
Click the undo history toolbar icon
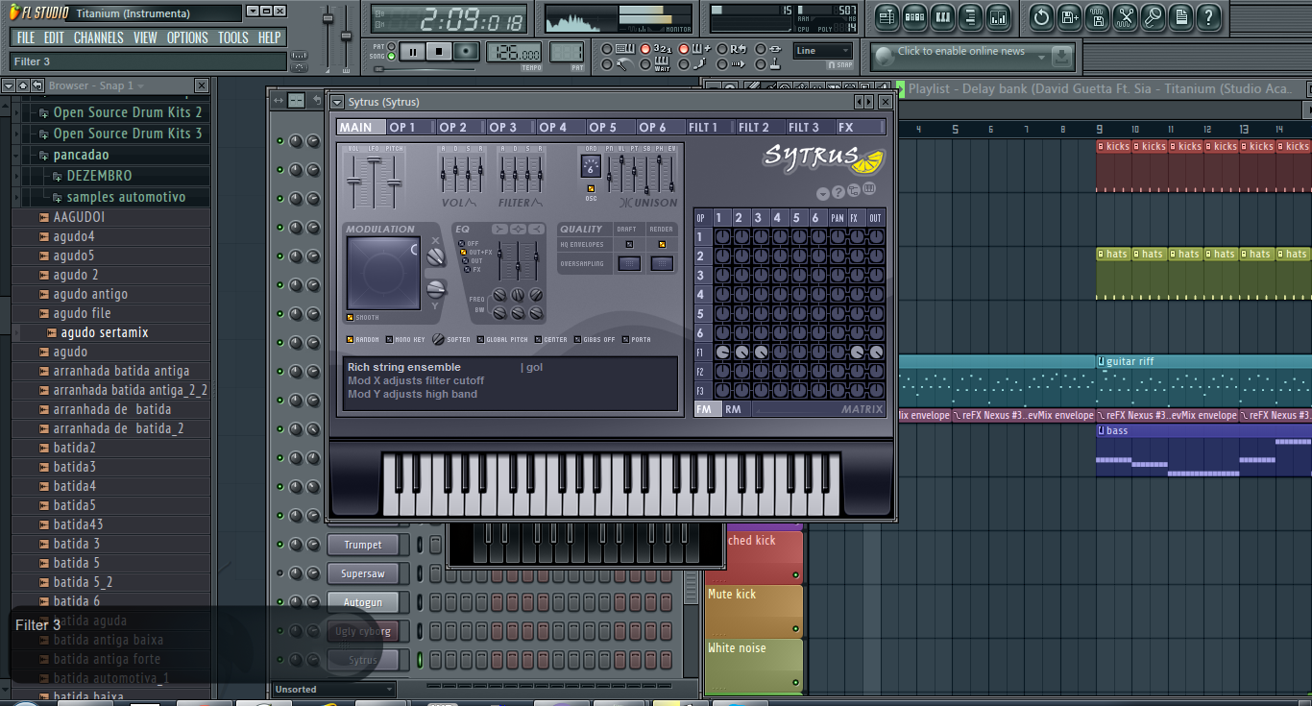point(1041,16)
